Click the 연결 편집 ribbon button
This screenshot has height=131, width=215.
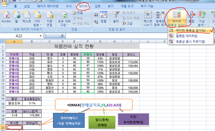point(81,23)
